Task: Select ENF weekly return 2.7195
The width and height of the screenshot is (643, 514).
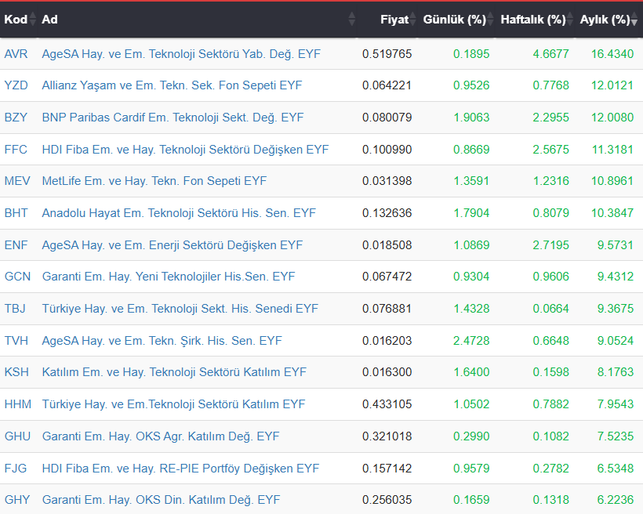Action: [x=550, y=244]
